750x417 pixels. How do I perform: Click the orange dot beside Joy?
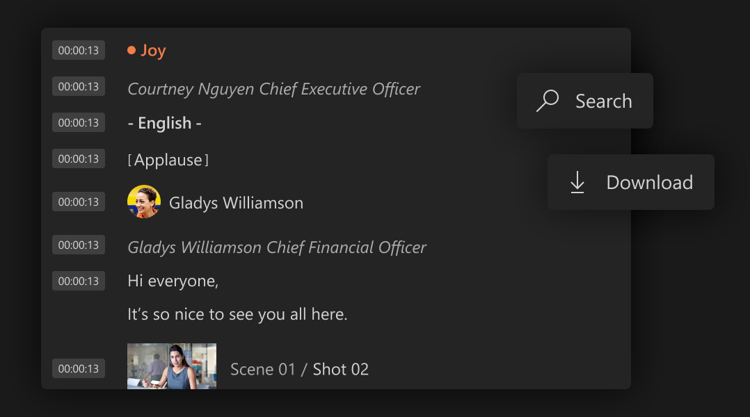click(131, 50)
